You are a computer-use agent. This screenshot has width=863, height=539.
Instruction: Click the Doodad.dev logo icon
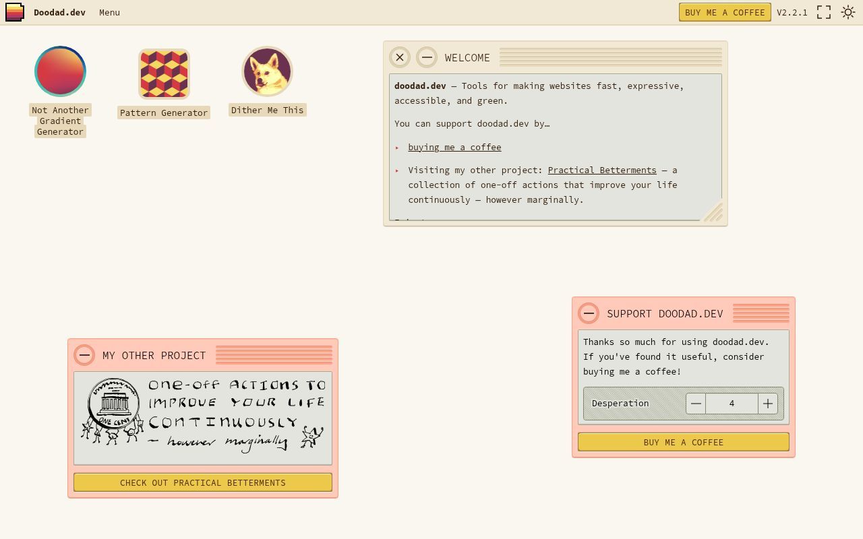point(15,12)
